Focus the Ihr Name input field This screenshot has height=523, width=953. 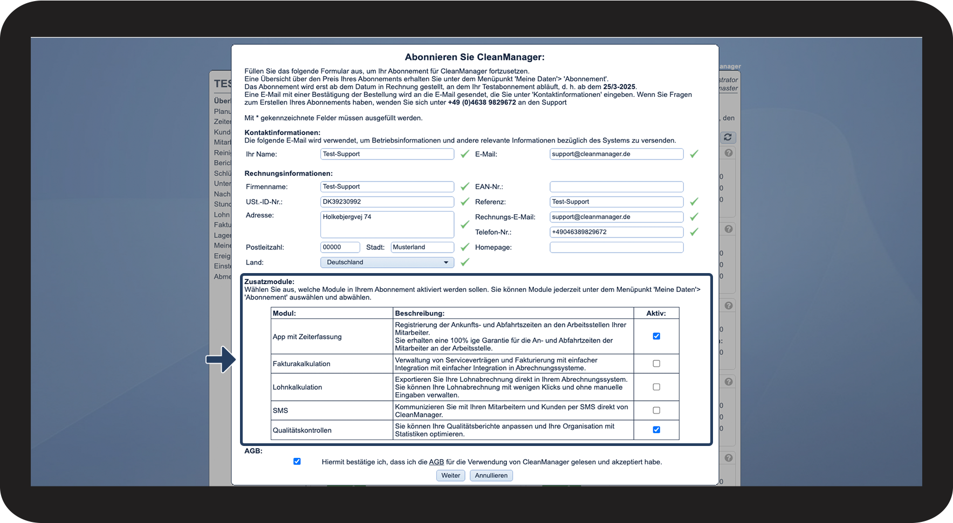[x=387, y=154]
